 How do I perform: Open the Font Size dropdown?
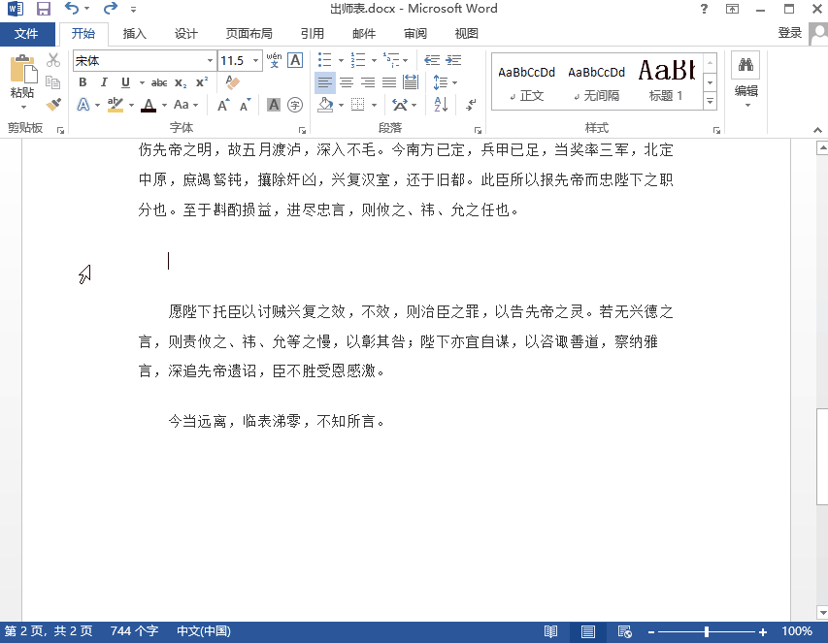[x=254, y=58]
